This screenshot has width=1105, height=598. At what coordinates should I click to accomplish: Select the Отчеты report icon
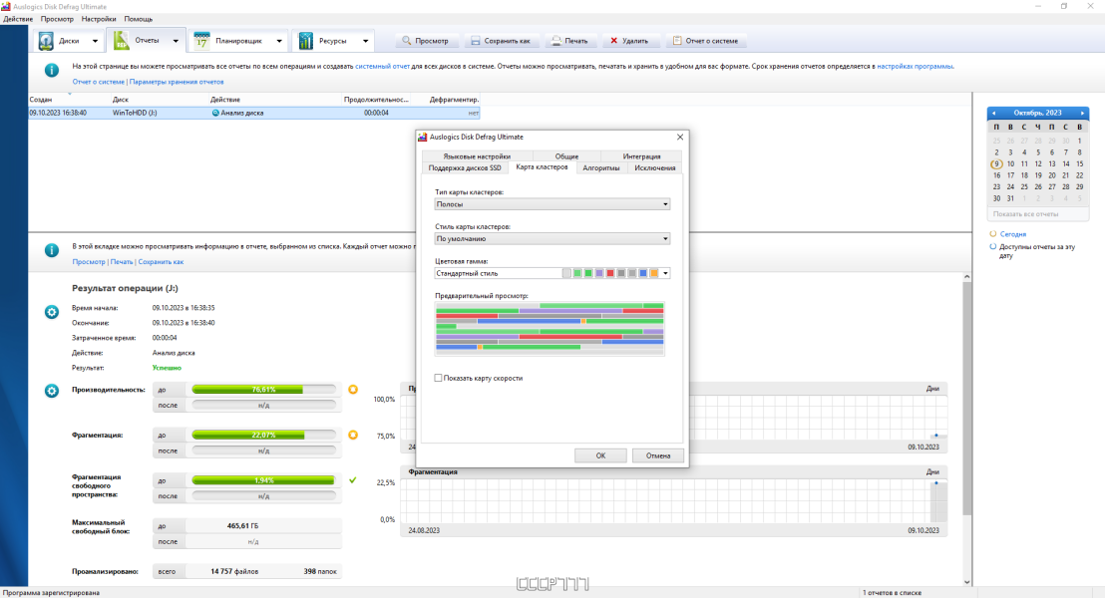tap(122, 40)
